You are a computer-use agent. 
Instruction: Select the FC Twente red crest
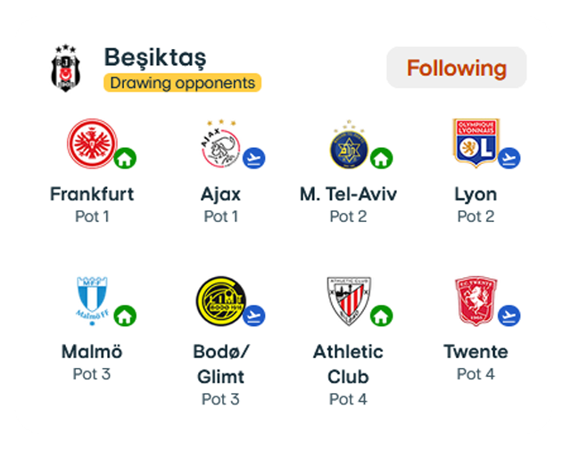pyautogui.click(x=476, y=301)
